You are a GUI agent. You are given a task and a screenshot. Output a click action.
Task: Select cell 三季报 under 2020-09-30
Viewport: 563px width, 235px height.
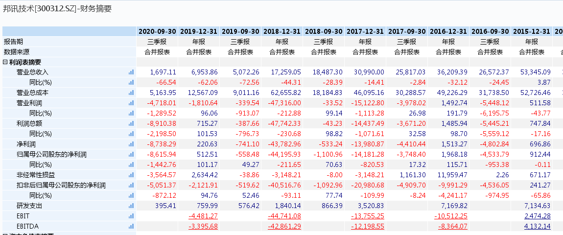[157, 42]
